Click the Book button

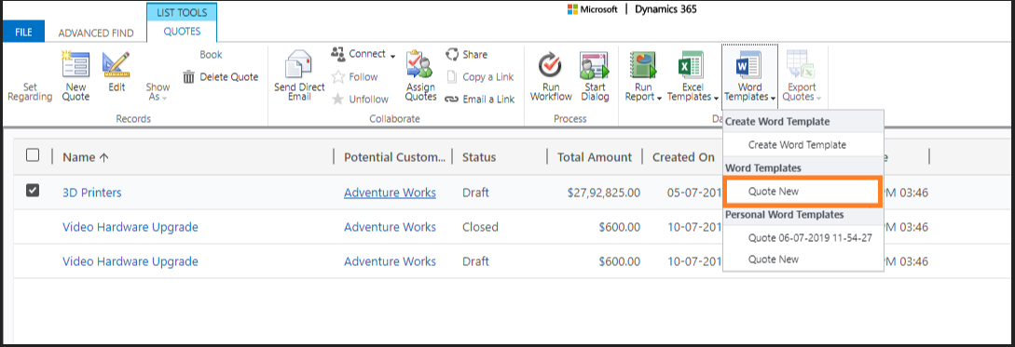(x=211, y=55)
